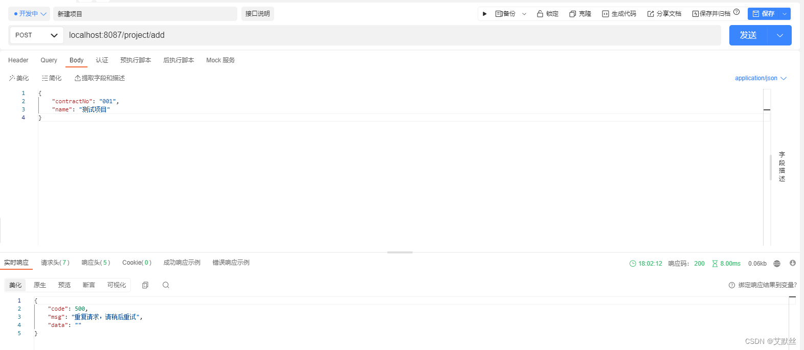Select the 实时响应 tab
Image resolution: width=804 pixels, height=350 pixels.
[x=16, y=263]
